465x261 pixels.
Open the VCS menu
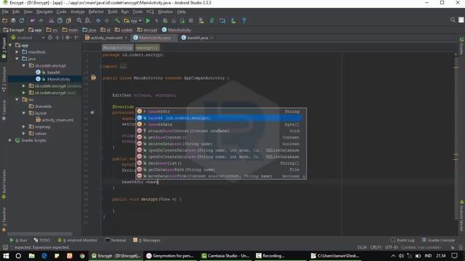(150, 12)
